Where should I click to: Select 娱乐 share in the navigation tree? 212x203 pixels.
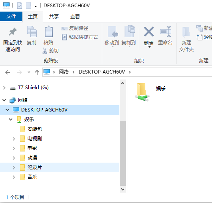coord(29,119)
